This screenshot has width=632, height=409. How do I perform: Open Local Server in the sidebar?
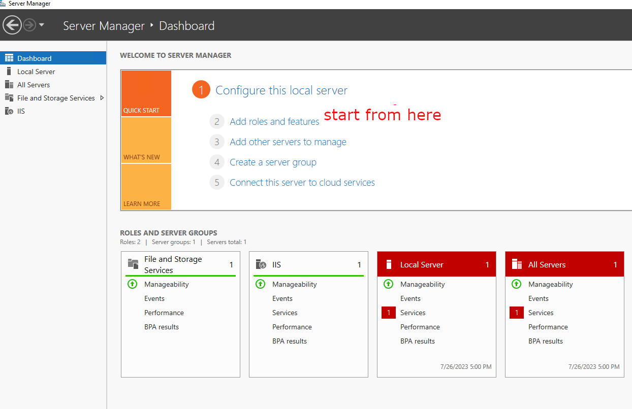[x=36, y=72]
